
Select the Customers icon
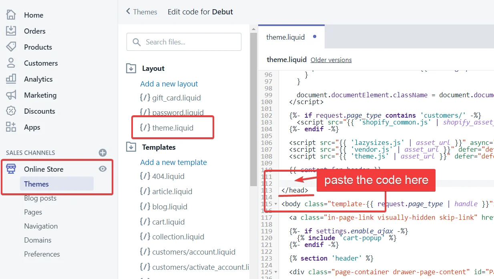pyautogui.click(x=12, y=63)
